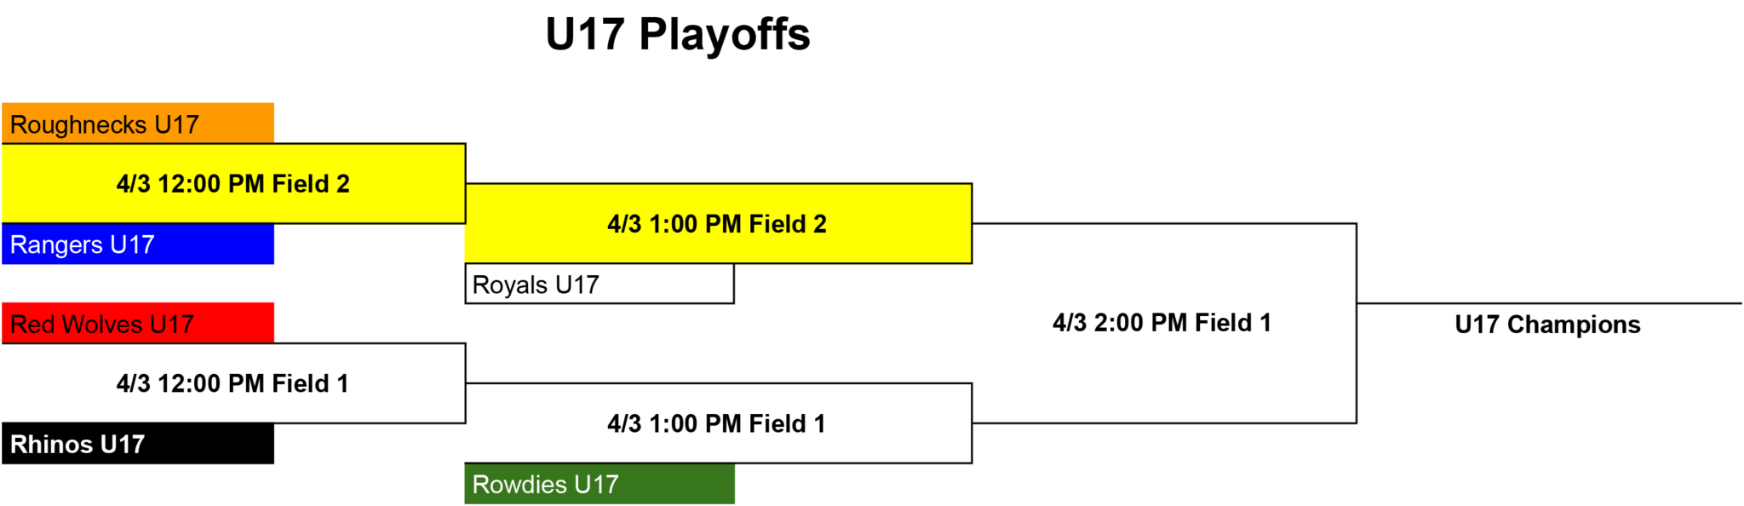Image resolution: width=1744 pixels, height=506 pixels.
Task: Click the champion line above U17 Champions
Action: coord(1549,302)
